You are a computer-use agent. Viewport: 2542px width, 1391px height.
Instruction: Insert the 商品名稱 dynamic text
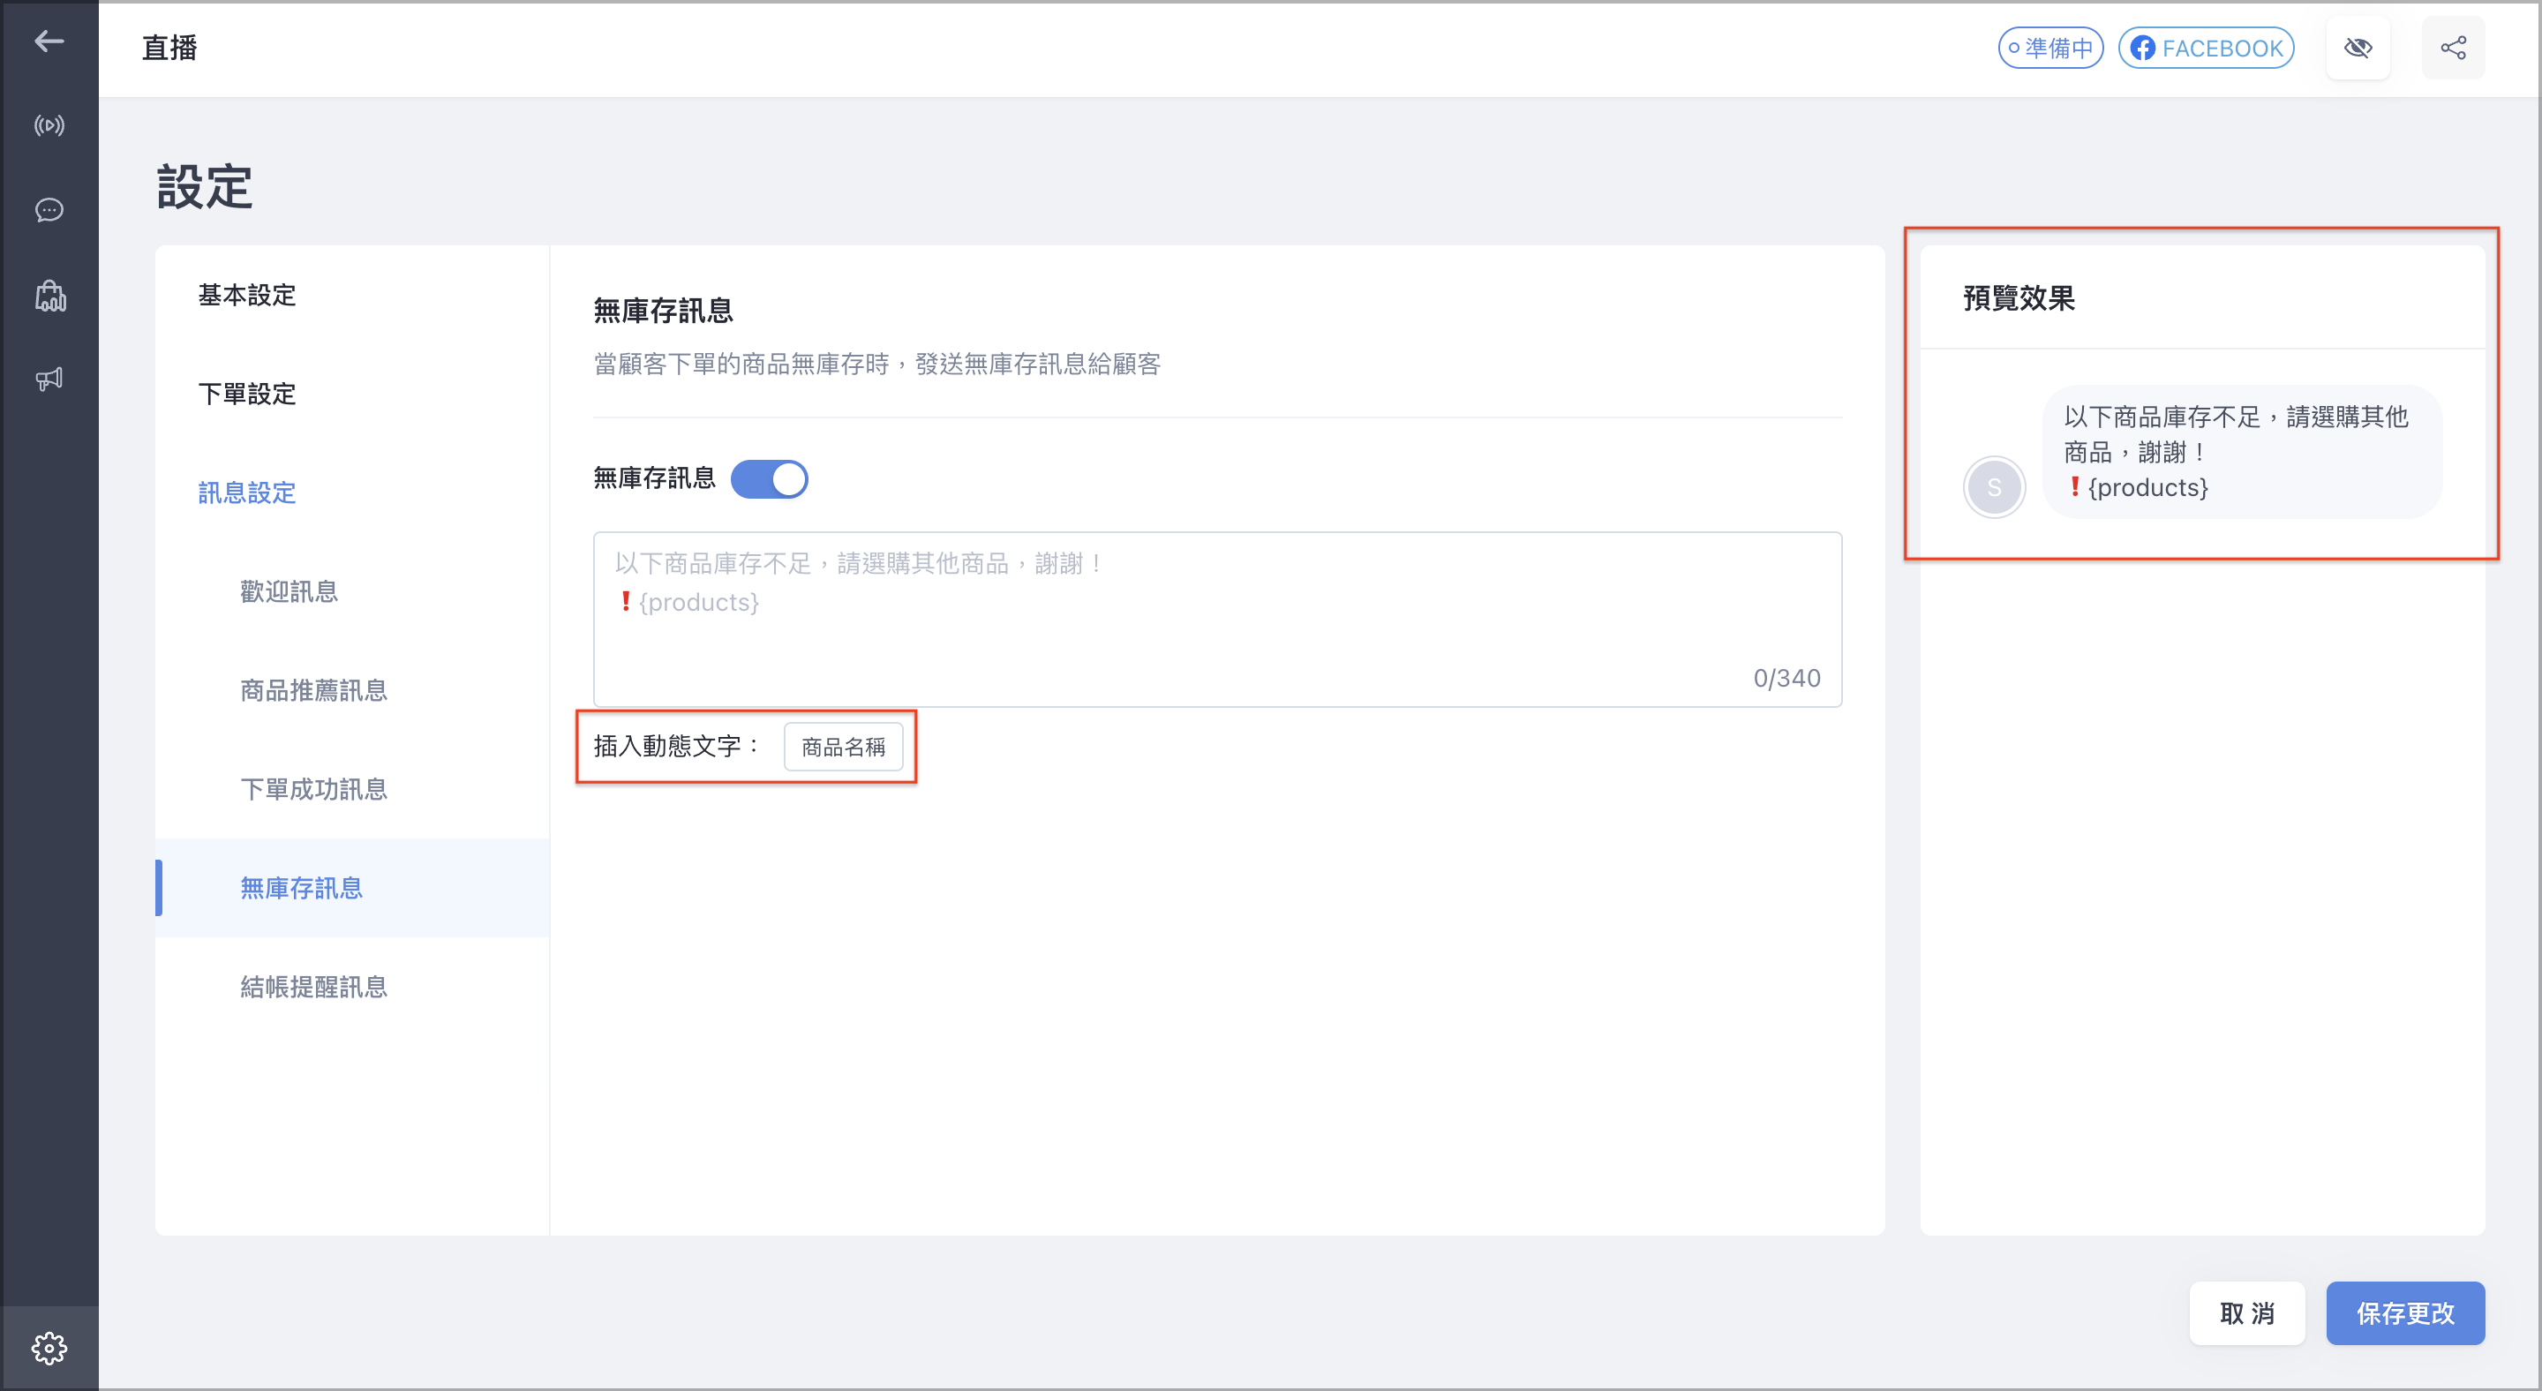click(843, 747)
